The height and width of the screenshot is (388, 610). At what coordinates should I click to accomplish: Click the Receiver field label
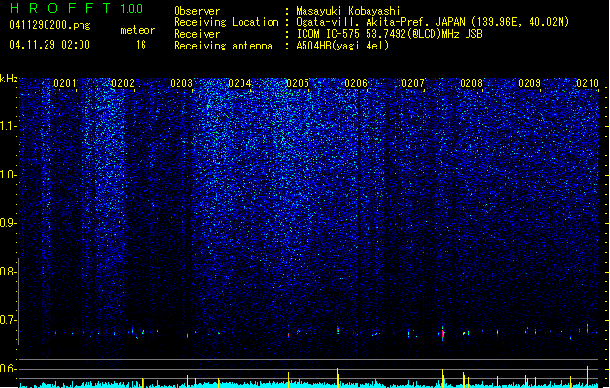197,34
